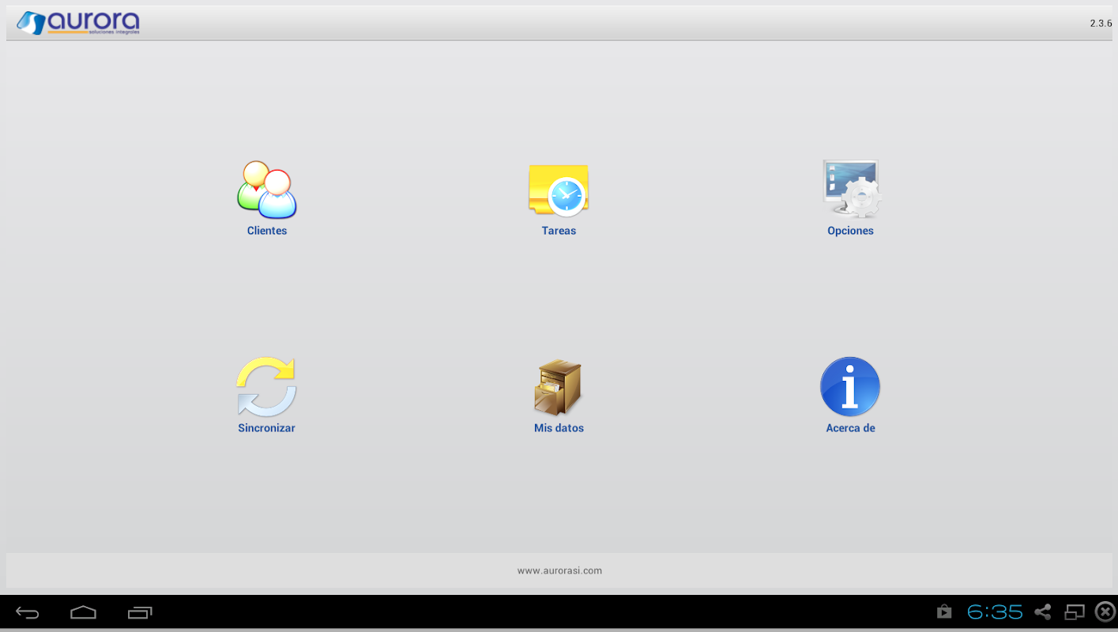Click the 6:35 clock in system bar

pos(995,612)
